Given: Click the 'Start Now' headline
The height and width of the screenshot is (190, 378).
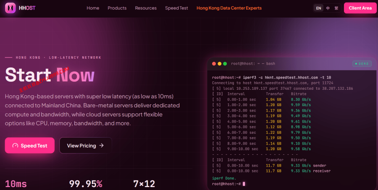Looking at the screenshot, I should pos(50,75).
